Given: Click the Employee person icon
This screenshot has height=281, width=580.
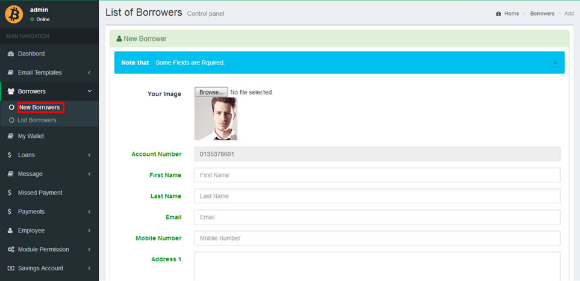Looking at the screenshot, I should tap(10, 230).
